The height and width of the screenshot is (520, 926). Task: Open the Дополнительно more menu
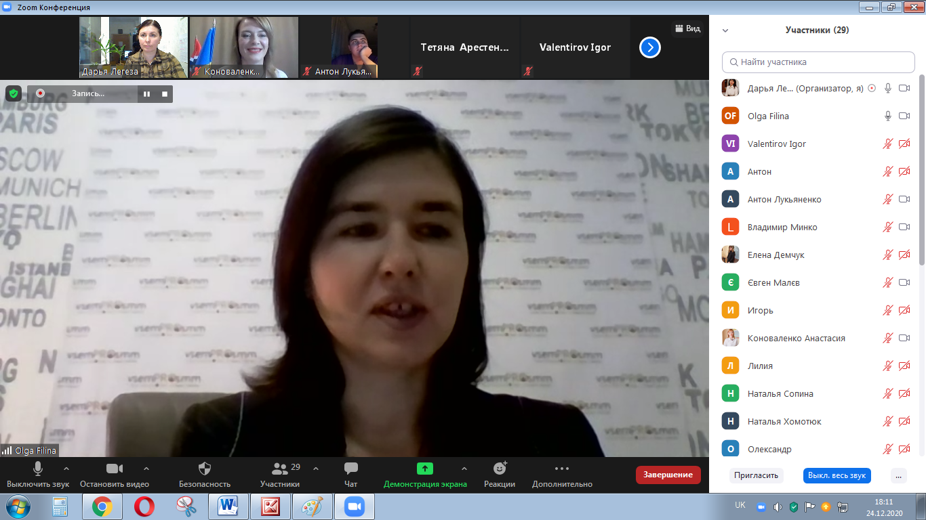tap(562, 475)
